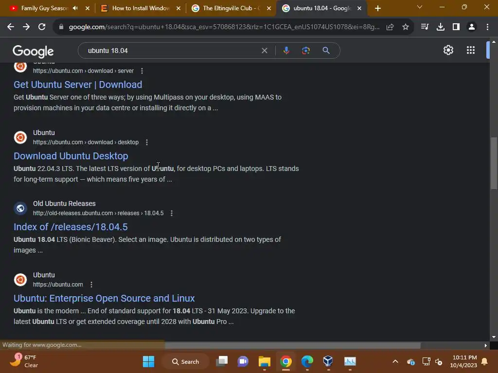Open Ubuntu: Enterprise Open Source and Linux
This screenshot has width=498, height=373.
click(104, 299)
